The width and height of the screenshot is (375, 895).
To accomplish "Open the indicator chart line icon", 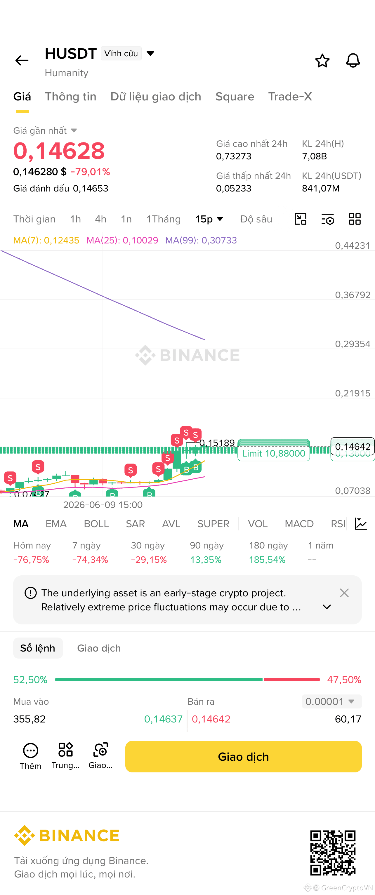I will coord(360,524).
